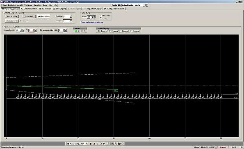Viewport: 244px width, 149px height.
Task: Click Delay value stepper arrows
Action: pos(71,16)
